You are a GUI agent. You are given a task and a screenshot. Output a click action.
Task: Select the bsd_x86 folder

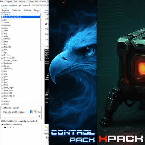click(x=7, y=47)
